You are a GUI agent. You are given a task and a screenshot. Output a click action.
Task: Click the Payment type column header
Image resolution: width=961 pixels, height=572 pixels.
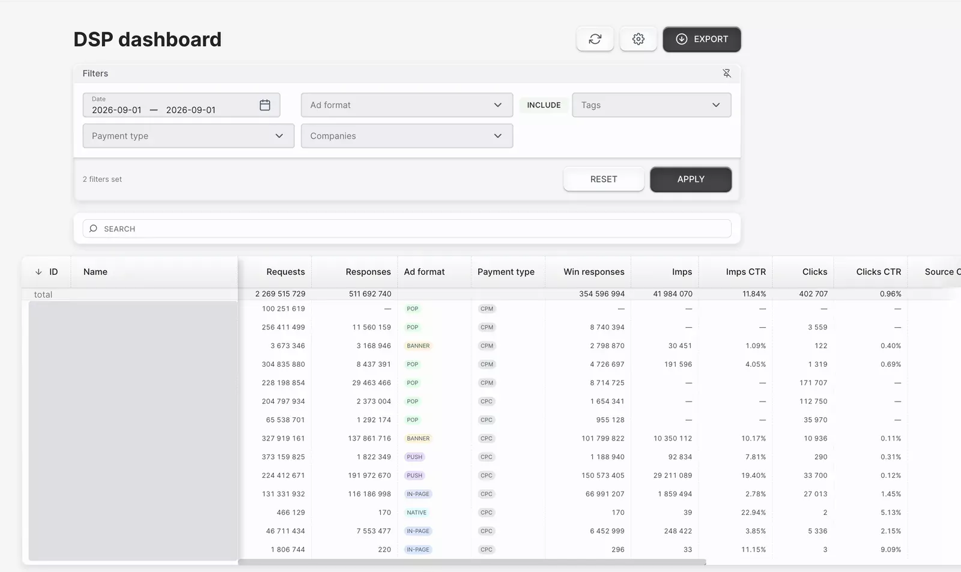tap(506, 272)
